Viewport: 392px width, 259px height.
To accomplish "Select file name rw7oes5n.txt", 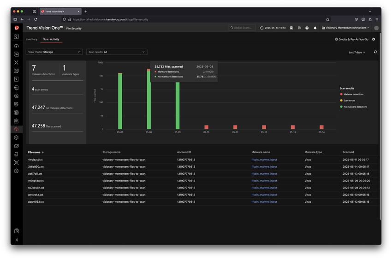I will pos(36,188).
